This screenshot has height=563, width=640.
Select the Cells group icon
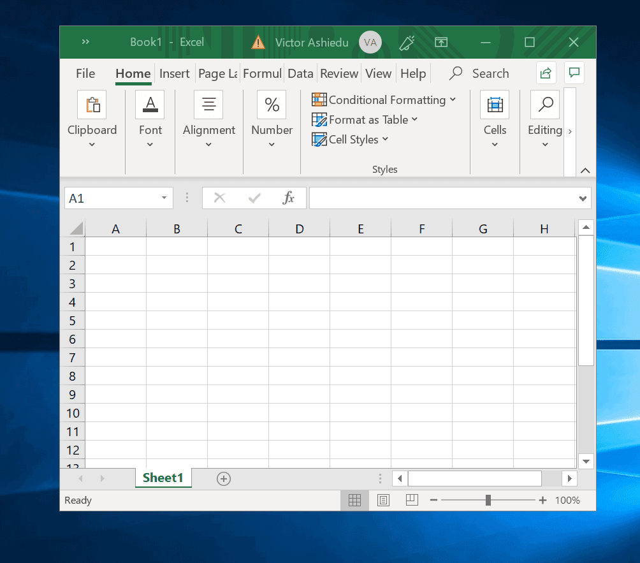click(x=495, y=104)
